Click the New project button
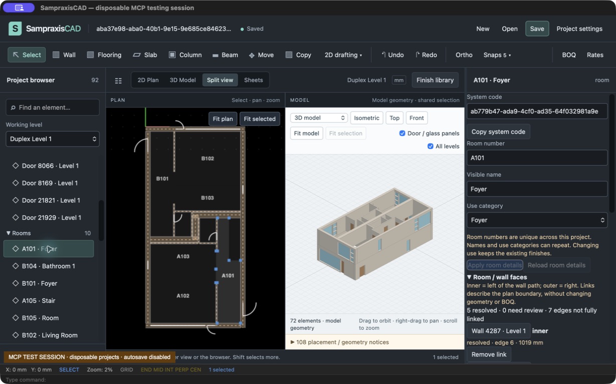 [483, 28]
